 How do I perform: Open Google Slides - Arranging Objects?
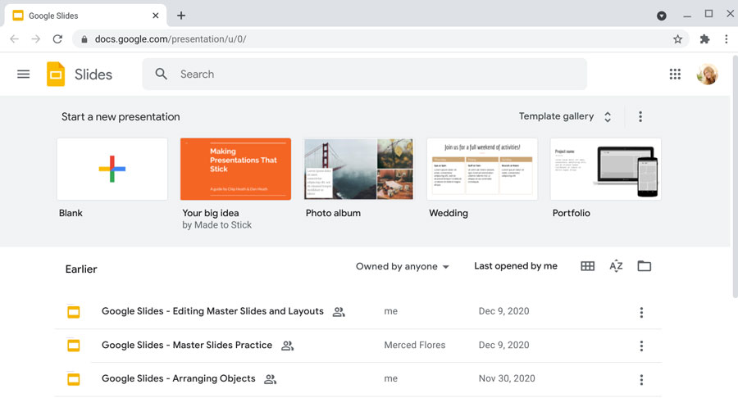pos(179,378)
